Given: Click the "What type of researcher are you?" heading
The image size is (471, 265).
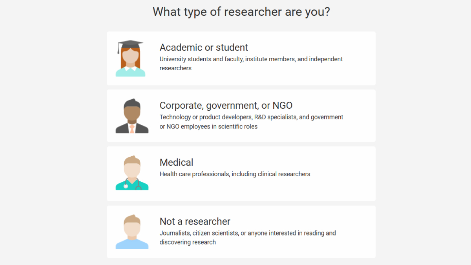Looking at the screenshot, I should pos(241,12).
